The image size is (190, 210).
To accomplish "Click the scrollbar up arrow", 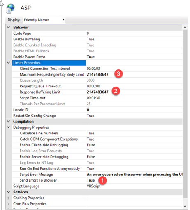I will tap(185, 27).
